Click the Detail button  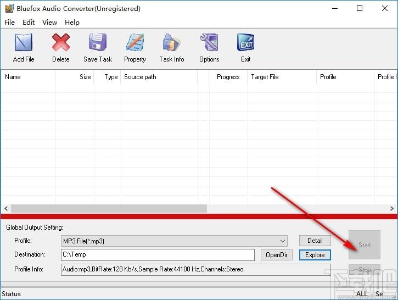click(x=315, y=241)
